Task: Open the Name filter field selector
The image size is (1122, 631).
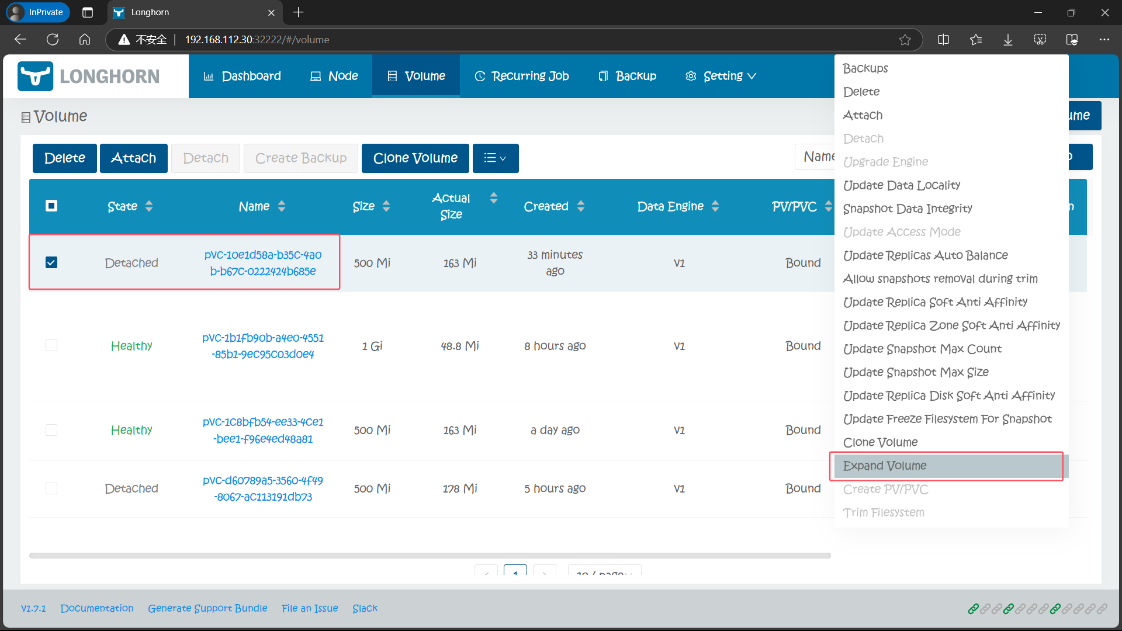Action: (x=815, y=157)
